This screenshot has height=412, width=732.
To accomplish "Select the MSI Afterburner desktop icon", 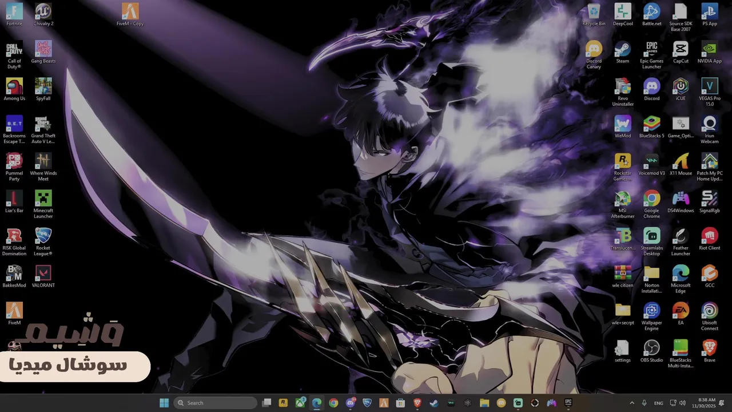I will 623,204.
